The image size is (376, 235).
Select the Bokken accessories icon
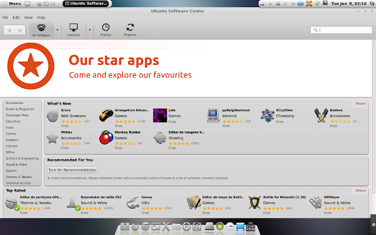[x=321, y=115]
